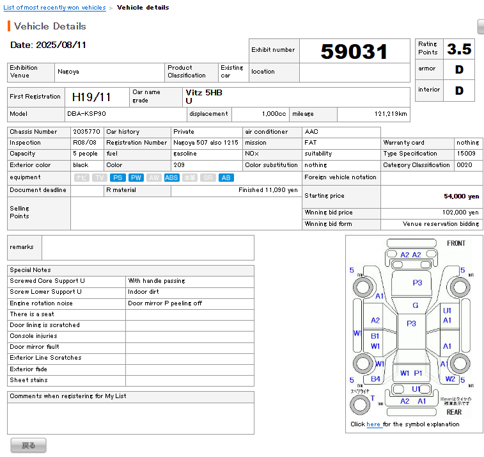Click the greyed 本革 leather seat badge
This screenshot has height=457, width=484.
pyautogui.click(x=190, y=178)
